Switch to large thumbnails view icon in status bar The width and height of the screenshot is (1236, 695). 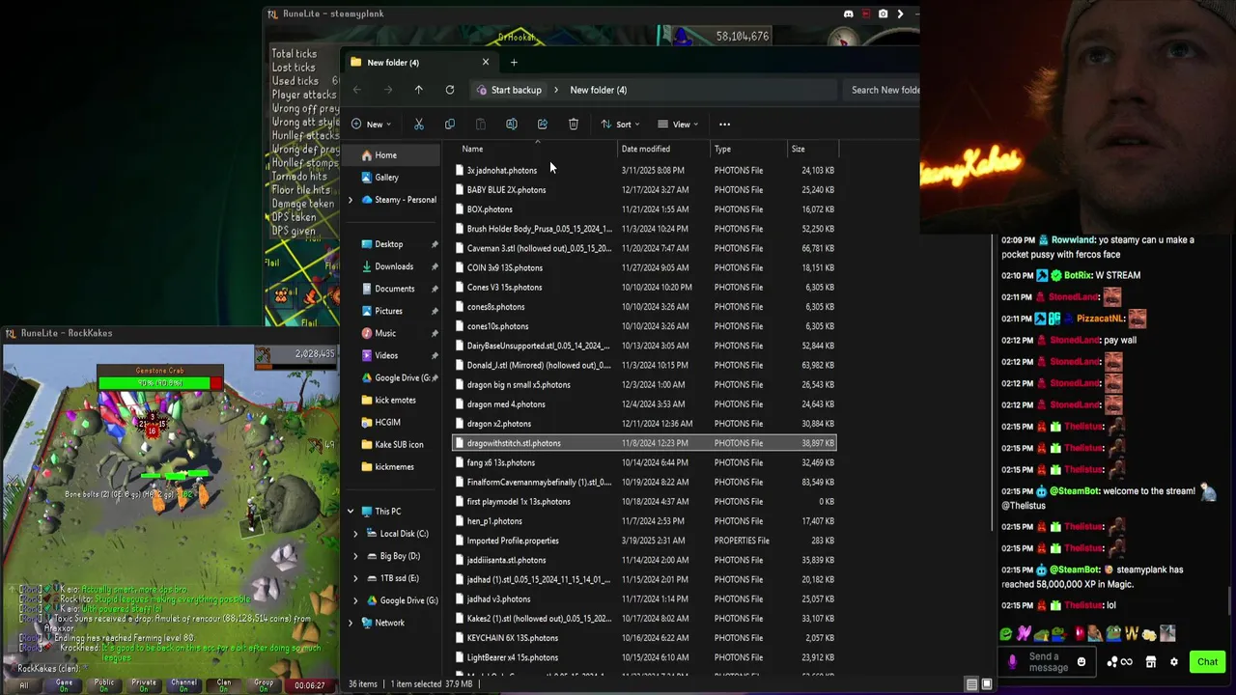tap(987, 684)
